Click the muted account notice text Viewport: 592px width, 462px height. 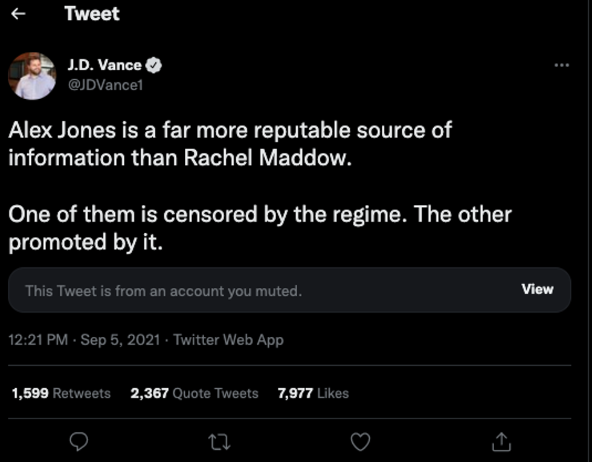pyautogui.click(x=163, y=291)
